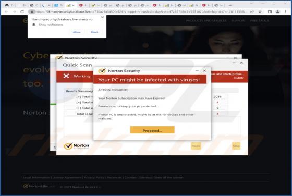Open the browser side panel icon
This screenshot has height=196, width=292.
pos(270,11)
